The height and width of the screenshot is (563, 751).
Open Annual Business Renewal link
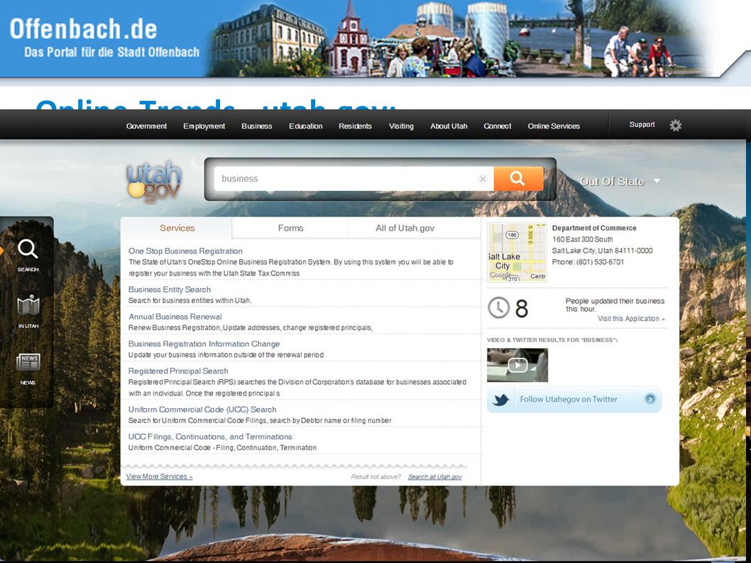click(175, 317)
